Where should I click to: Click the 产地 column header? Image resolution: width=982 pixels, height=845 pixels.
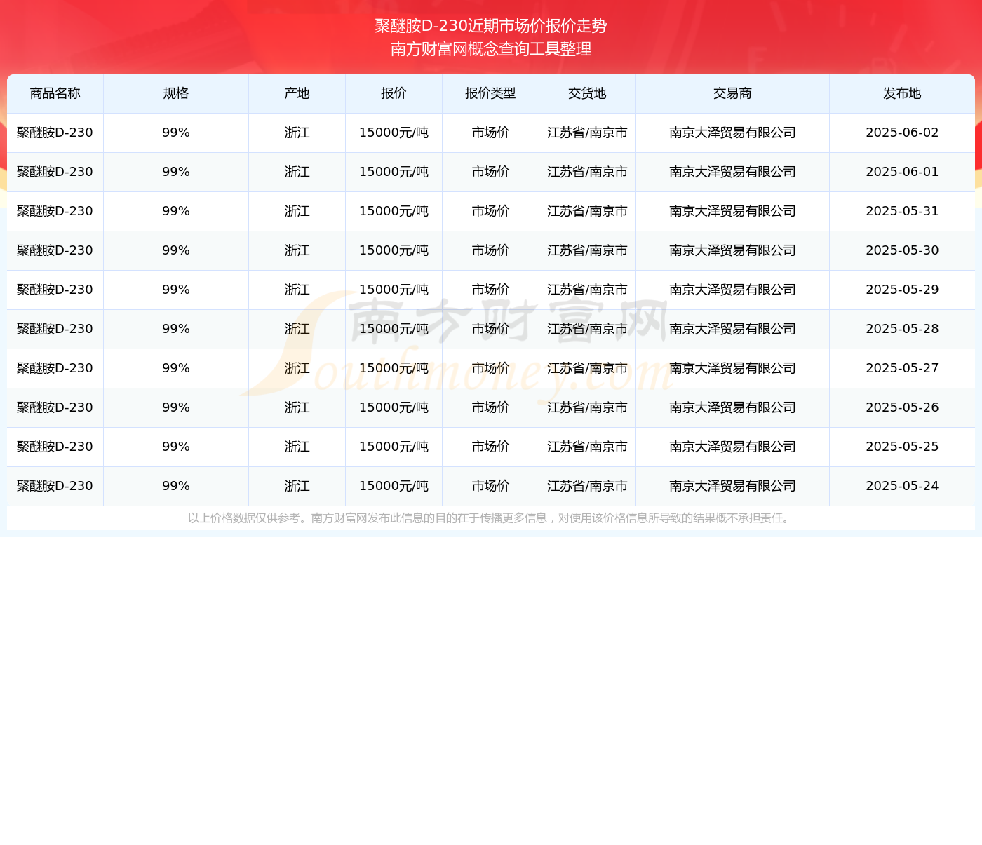(x=297, y=93)
